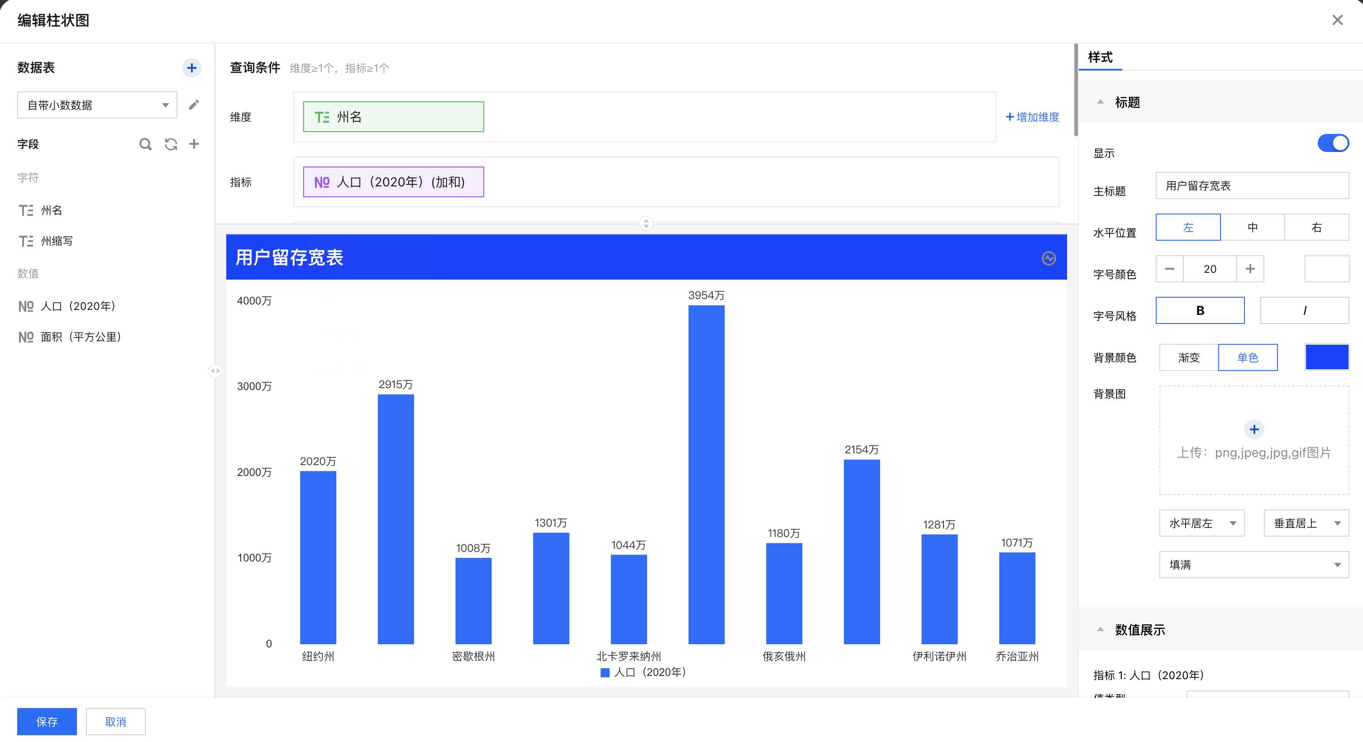This screenshot has height=742, width=1363.
Task: Click the 保存 save button
Action: pos(47,721)
